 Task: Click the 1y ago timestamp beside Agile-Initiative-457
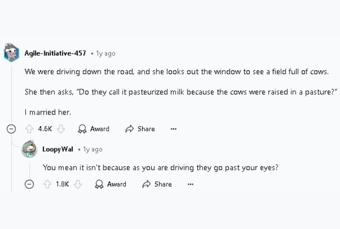[x=106, y=53]
